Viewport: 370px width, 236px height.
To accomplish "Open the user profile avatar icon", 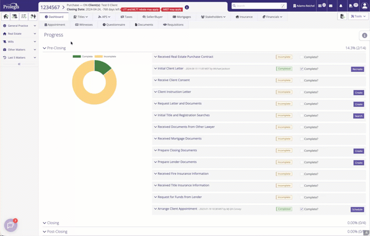I will 365,6.
